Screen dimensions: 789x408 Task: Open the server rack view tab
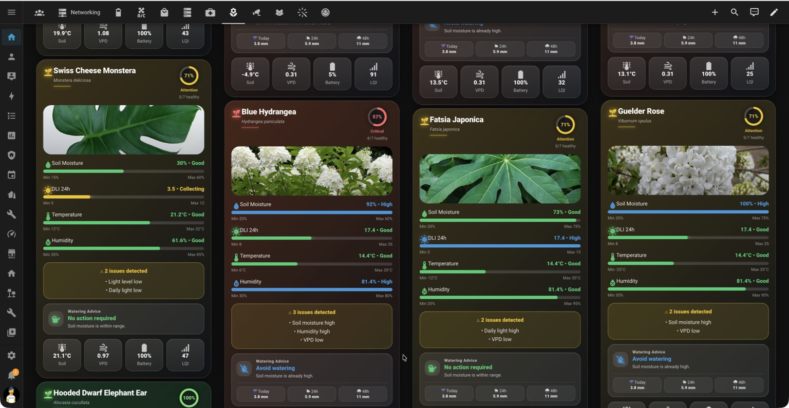(x=187, y=12)
